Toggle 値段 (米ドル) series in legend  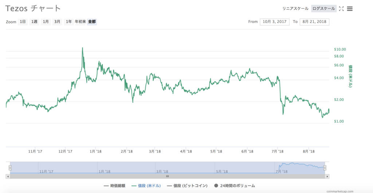point(146,186)
